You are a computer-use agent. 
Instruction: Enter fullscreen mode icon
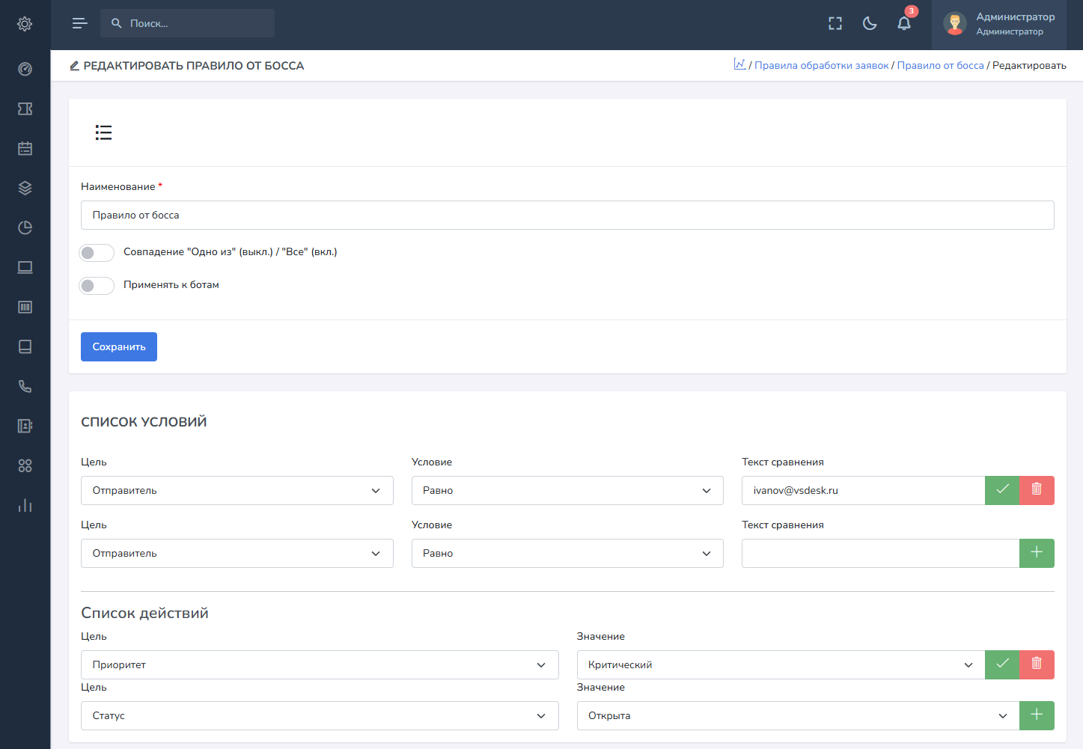coord(835,23)
